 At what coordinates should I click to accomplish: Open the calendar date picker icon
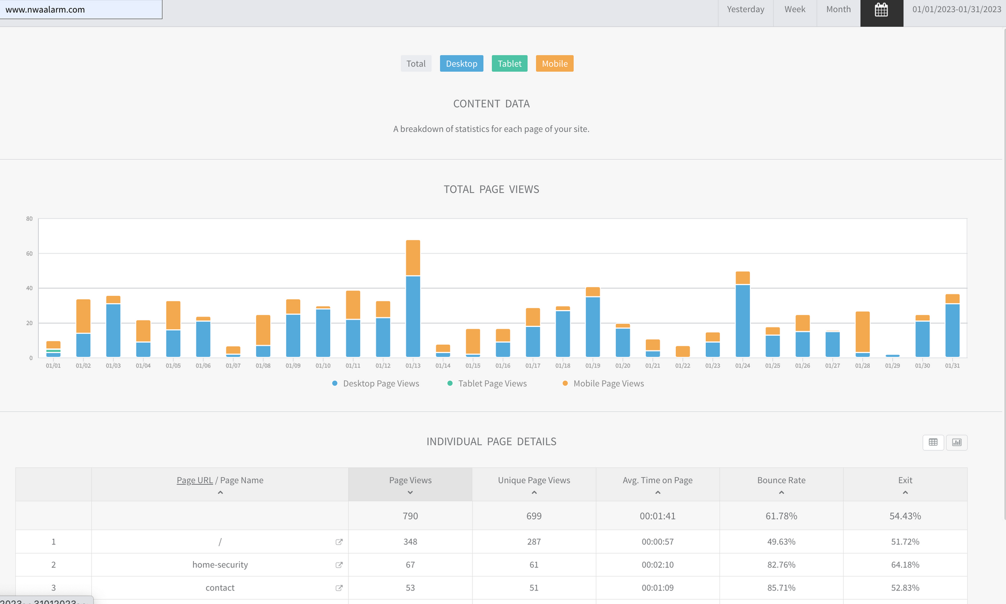(881, 10)
